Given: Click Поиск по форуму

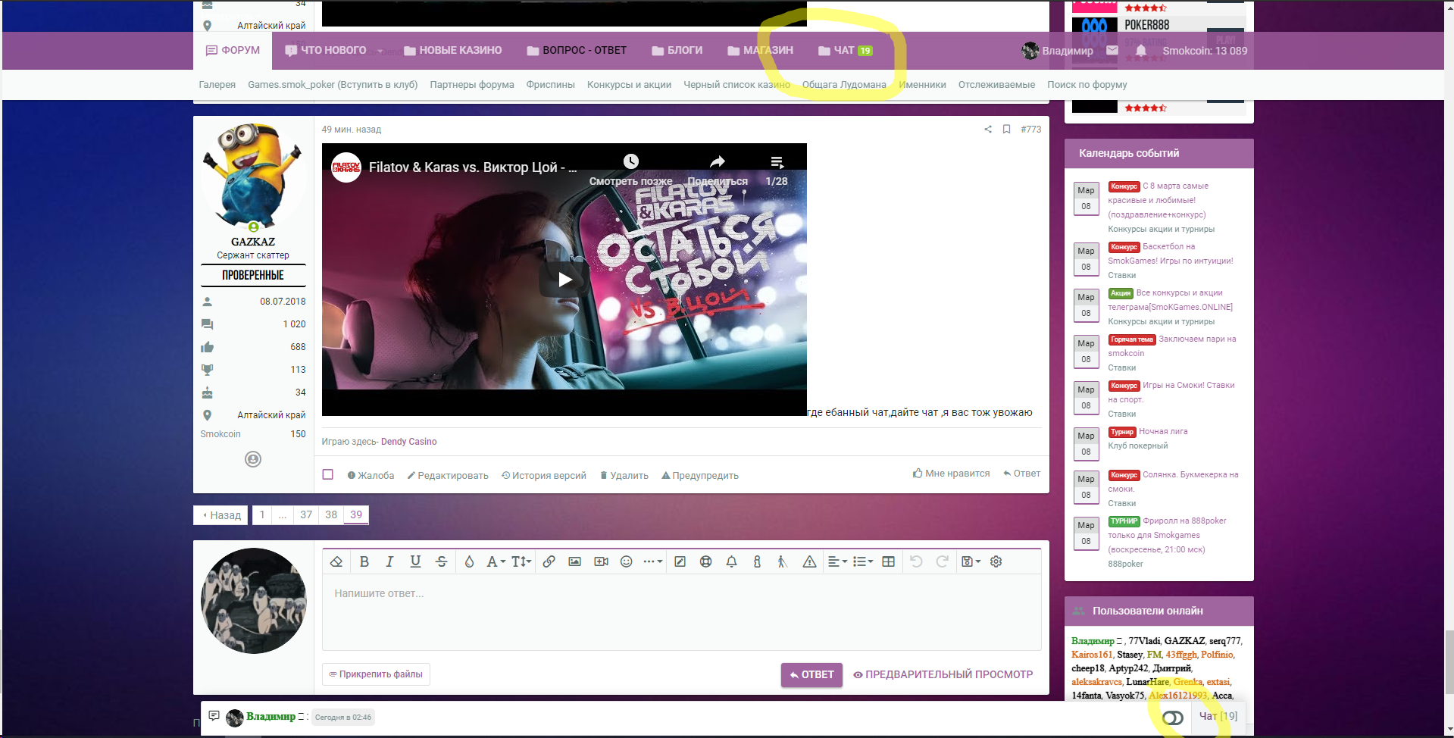Looking at the screenshot, I should (x=1087, y=85).
